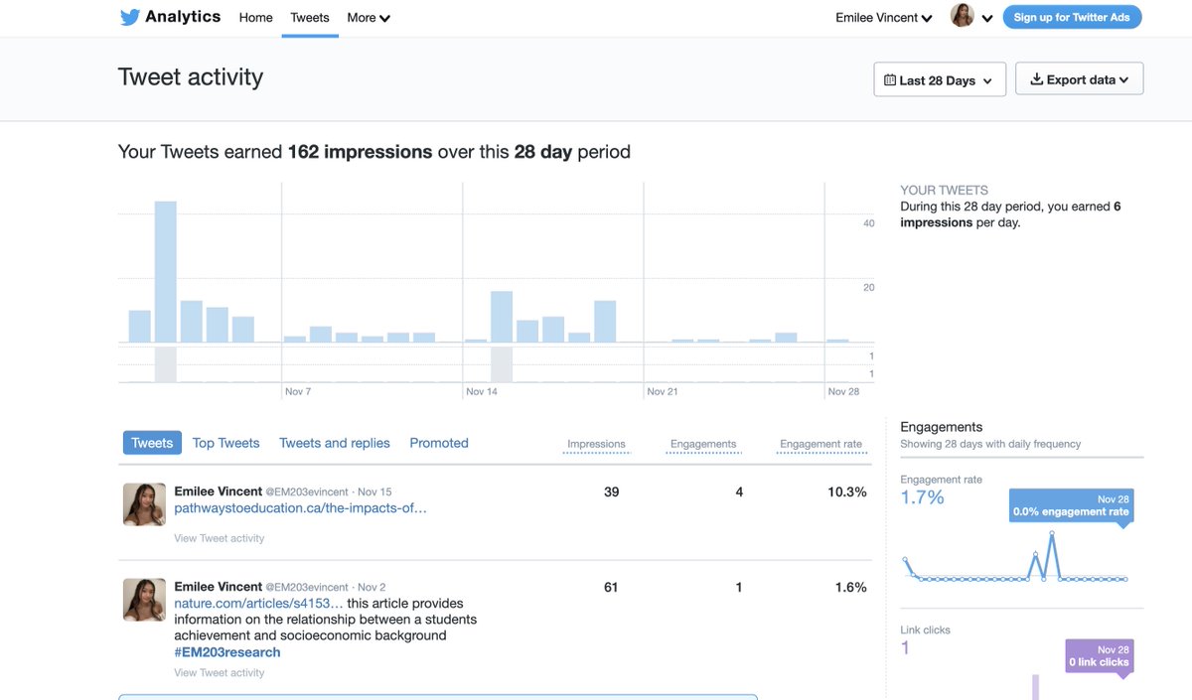Viewport: 1192px width, 700px height.
Task: Click #EM203research hashtag
Action: pyautogui.click(x=227, y=652)
